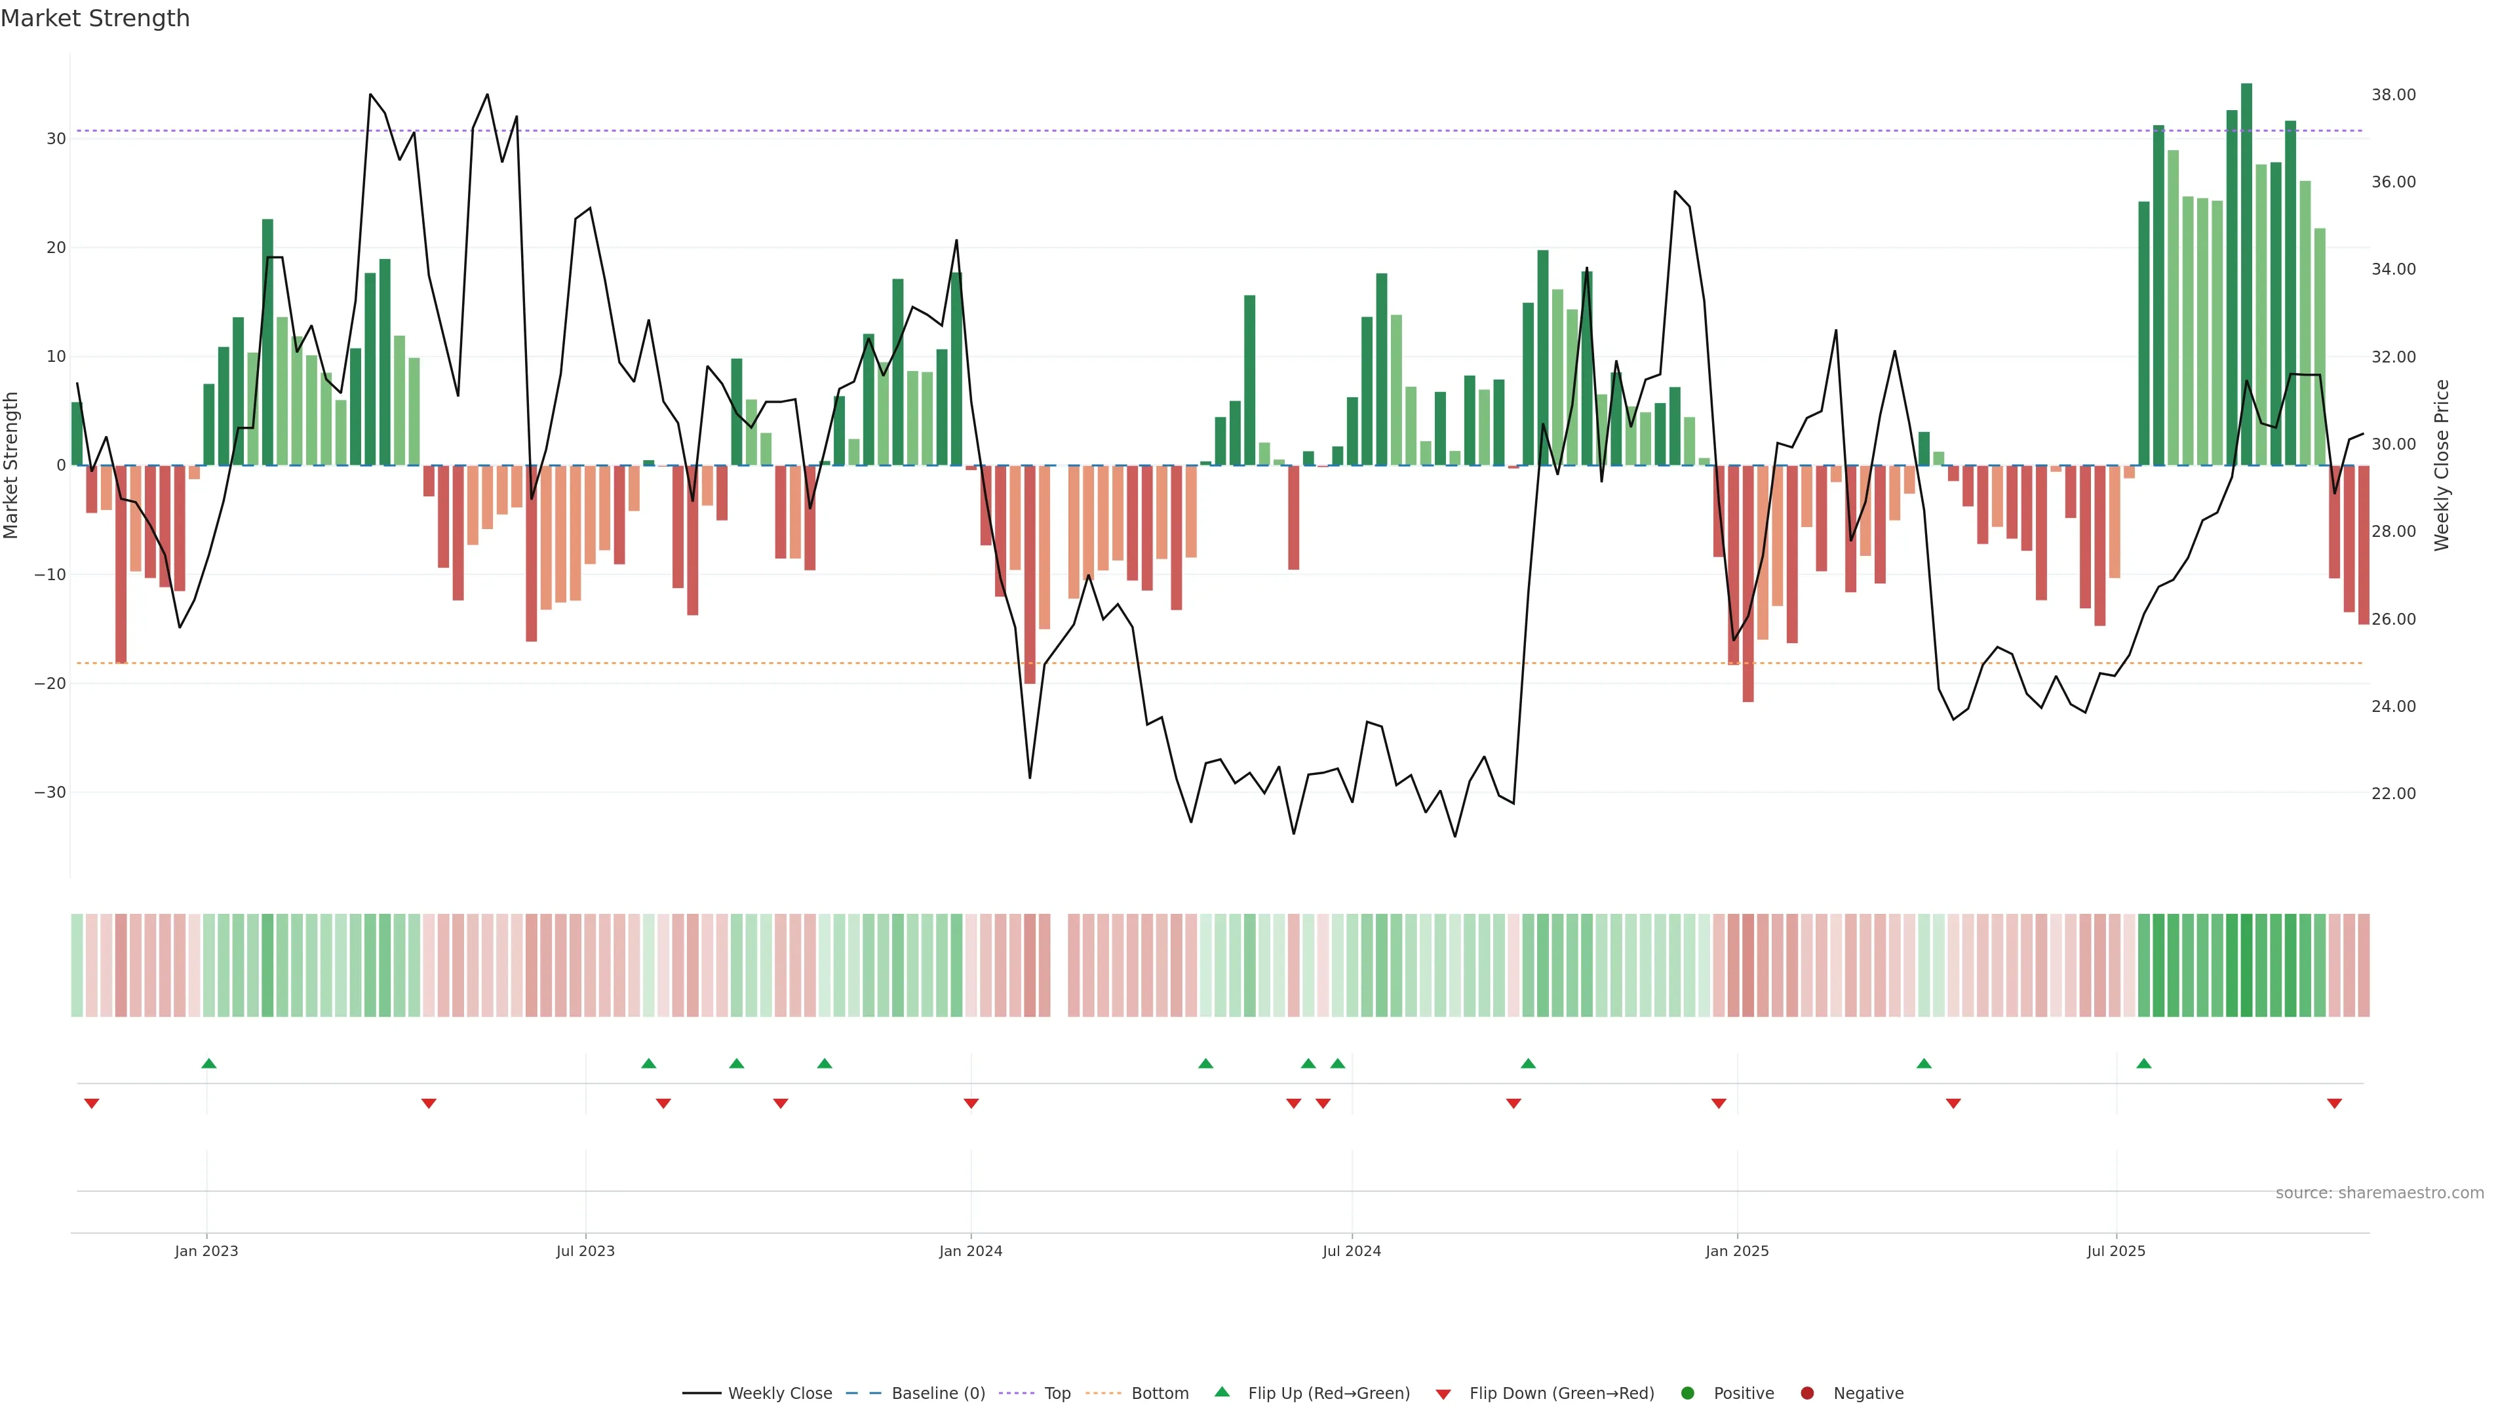2517x1416 pixels.
Task: Click the Market Strength chart title
Action: coord(95,18)
